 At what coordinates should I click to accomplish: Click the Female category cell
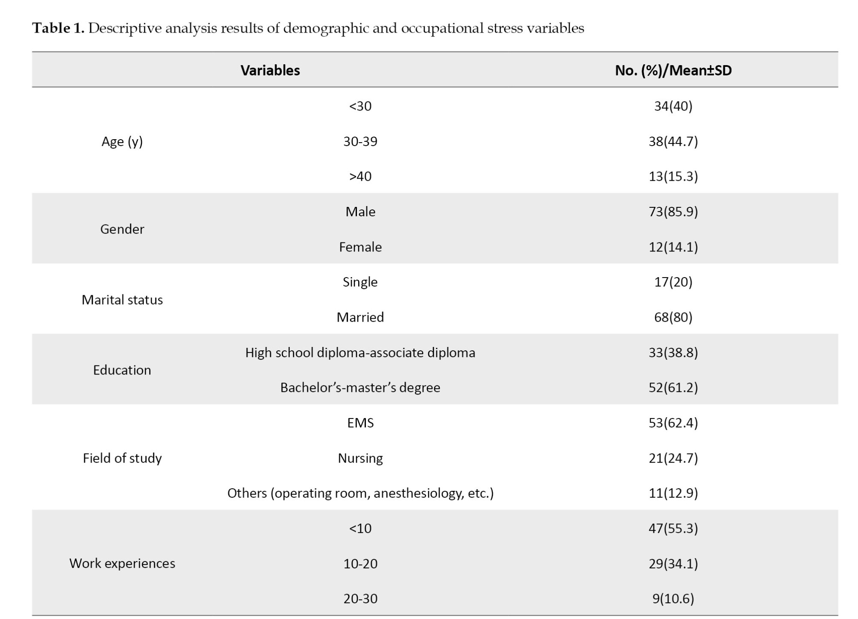[360, 247]
